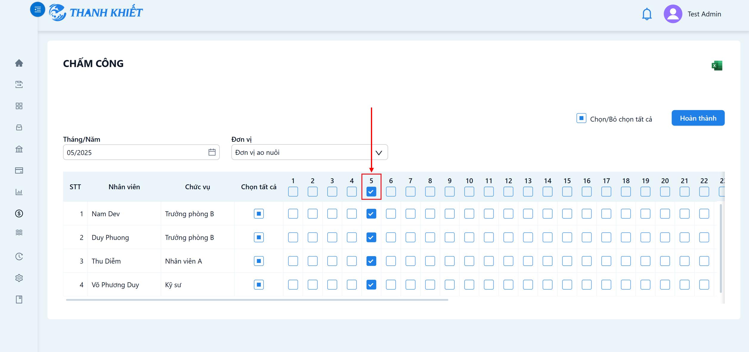
Task: Click the STT column header
Action: coord(75,187)
